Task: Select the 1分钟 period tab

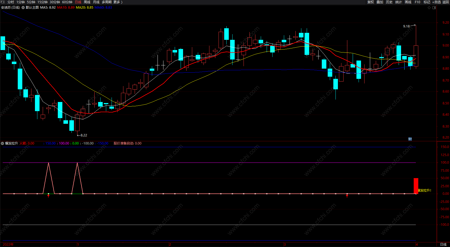Action: tap(20, 2)
